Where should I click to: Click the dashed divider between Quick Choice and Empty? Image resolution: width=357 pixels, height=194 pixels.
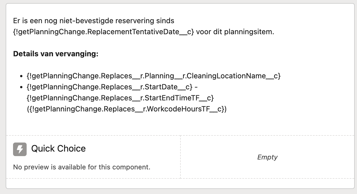[x=180, y=157]
